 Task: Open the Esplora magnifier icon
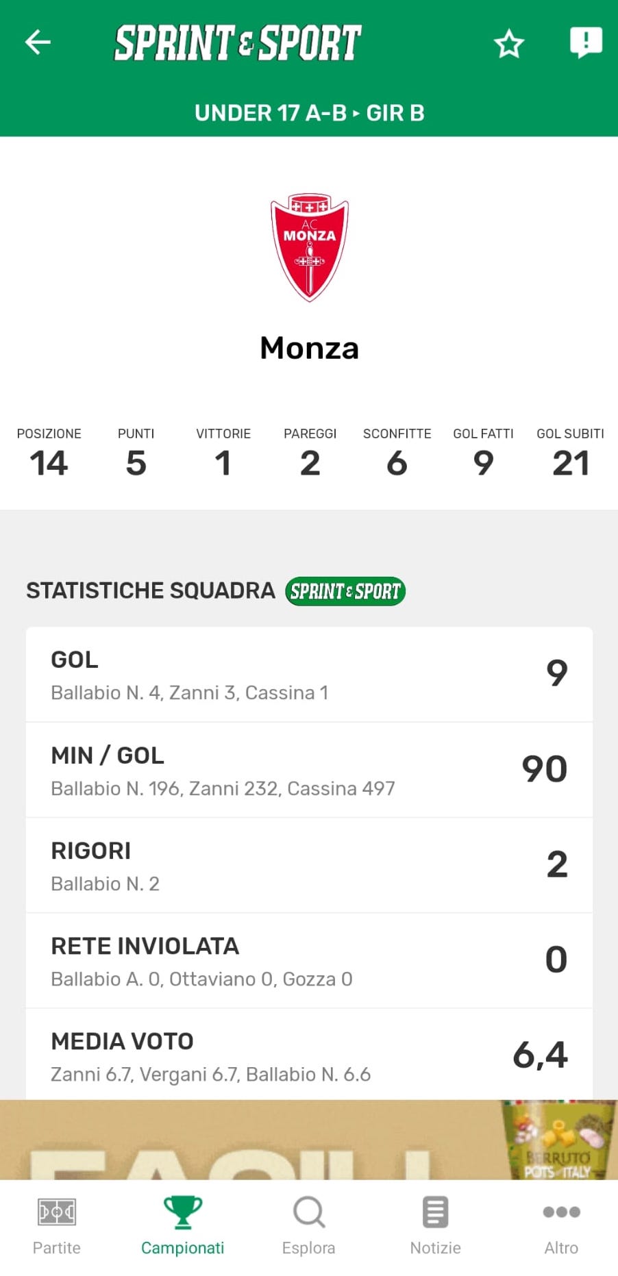click(309, 1213)
